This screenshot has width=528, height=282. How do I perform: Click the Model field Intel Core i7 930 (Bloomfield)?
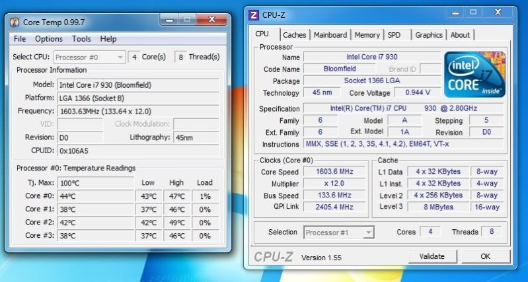pyautogui.click(x=138, y=85)
